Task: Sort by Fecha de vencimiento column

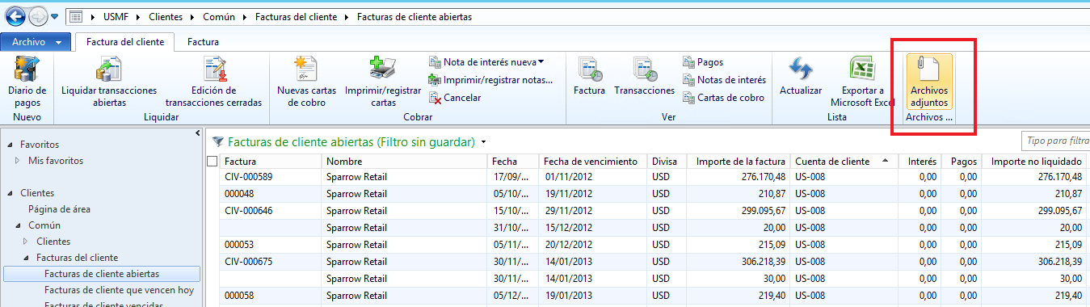Action: (594, 162)
